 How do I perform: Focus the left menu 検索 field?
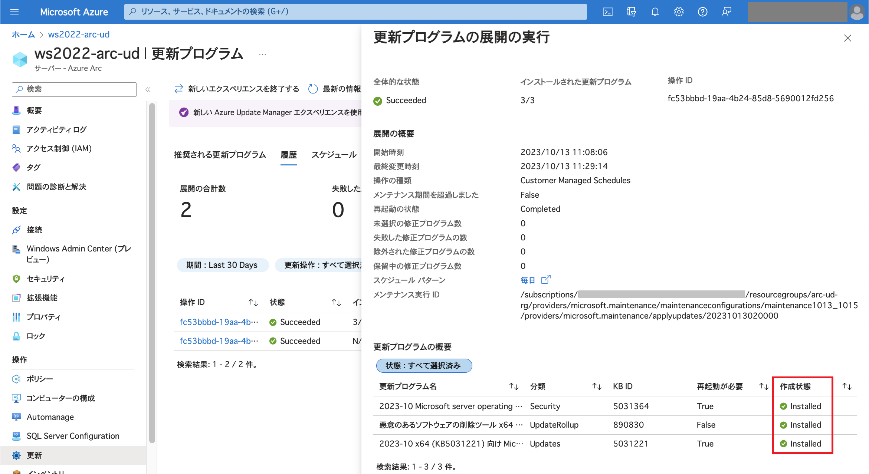click(74, 89)
